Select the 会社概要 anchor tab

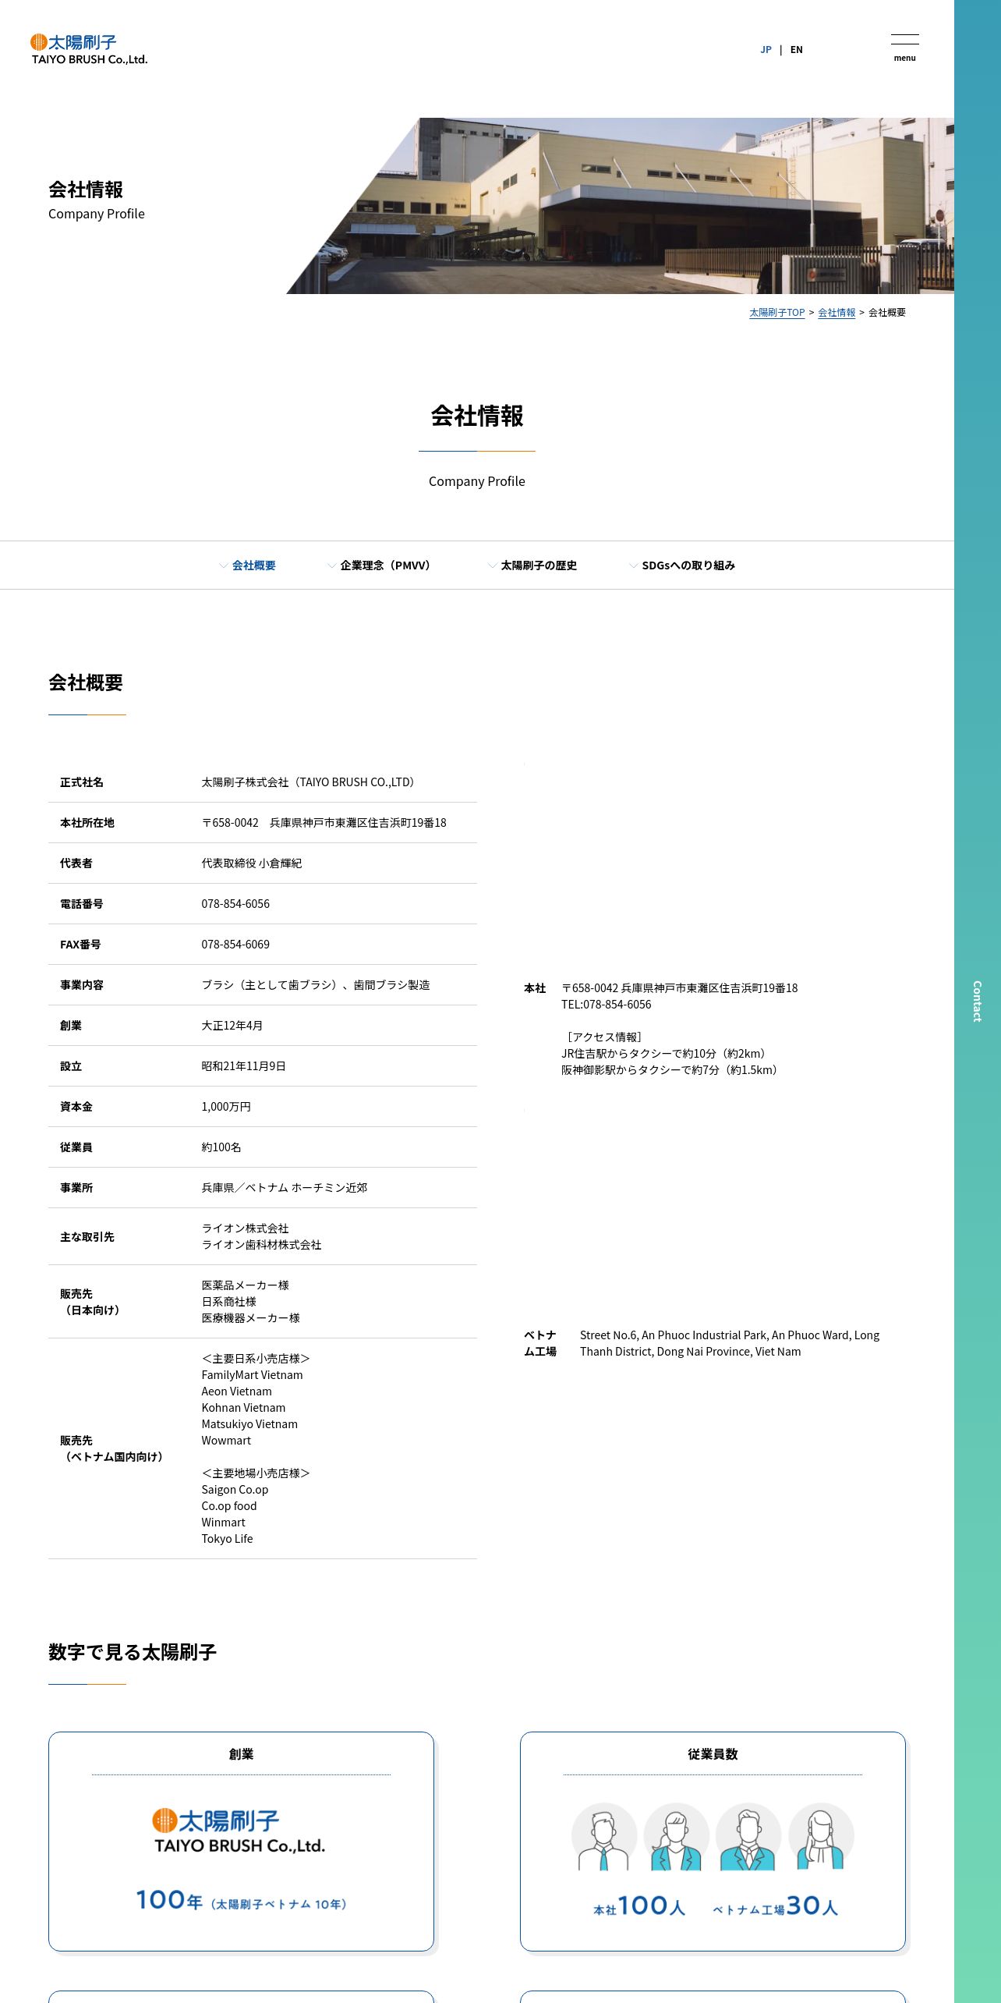coord(253,565)
